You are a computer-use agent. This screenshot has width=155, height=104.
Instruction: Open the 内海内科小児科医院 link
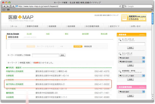15,71
